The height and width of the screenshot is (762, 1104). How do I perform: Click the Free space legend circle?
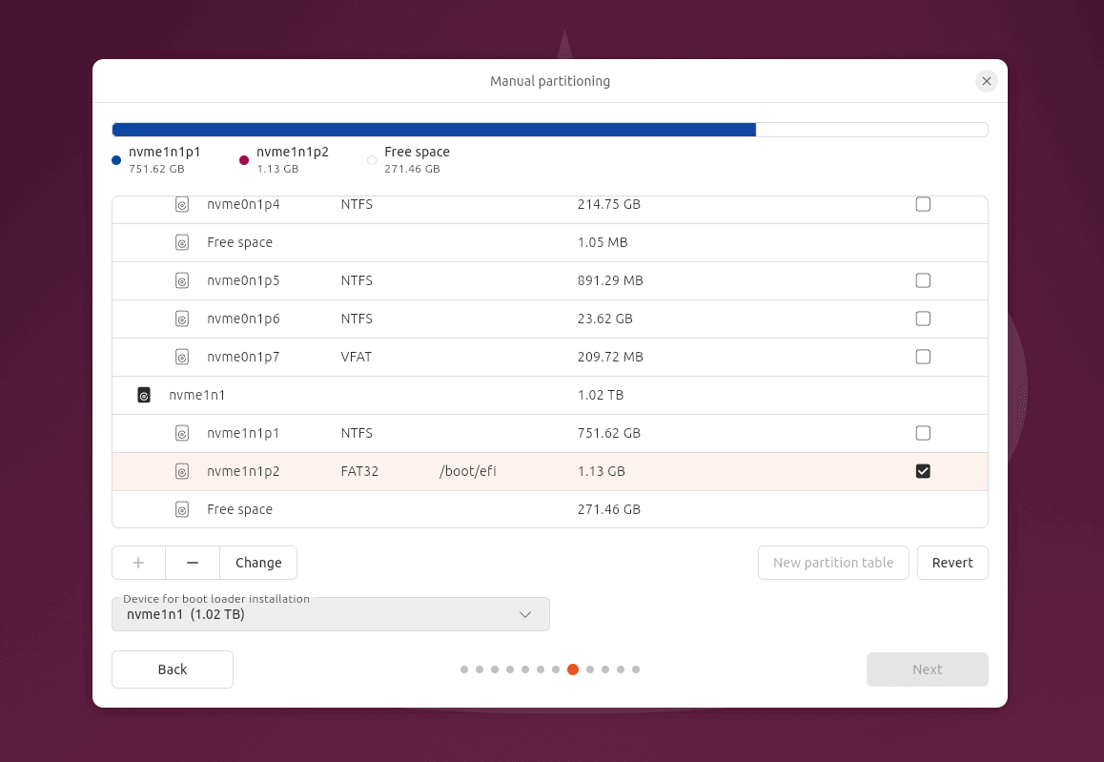pos(372,160)
